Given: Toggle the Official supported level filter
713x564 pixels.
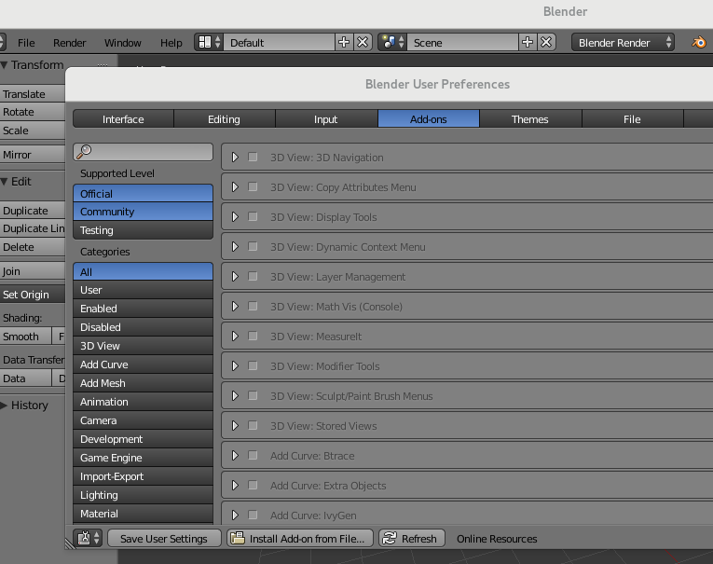Looking at the screenshot, I should point(143,193).
